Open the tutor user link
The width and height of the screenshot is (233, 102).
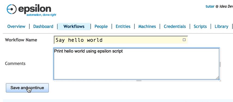click(210, 6)
